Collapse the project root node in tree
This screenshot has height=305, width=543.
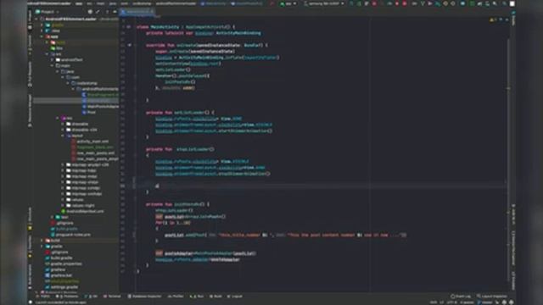[x=36, y=19]
